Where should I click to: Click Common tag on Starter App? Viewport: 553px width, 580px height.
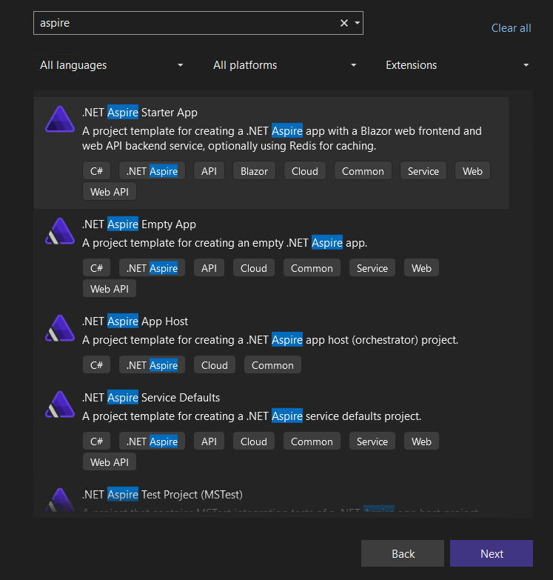[363, 171]
